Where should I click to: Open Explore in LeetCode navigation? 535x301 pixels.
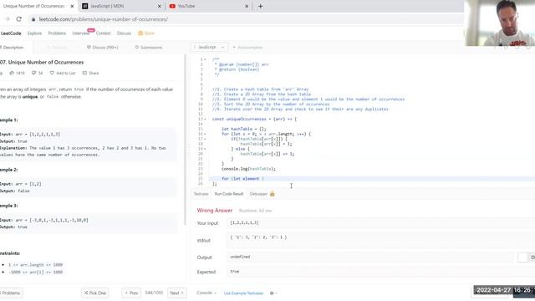pyautogui.click(x=34, y=33)
